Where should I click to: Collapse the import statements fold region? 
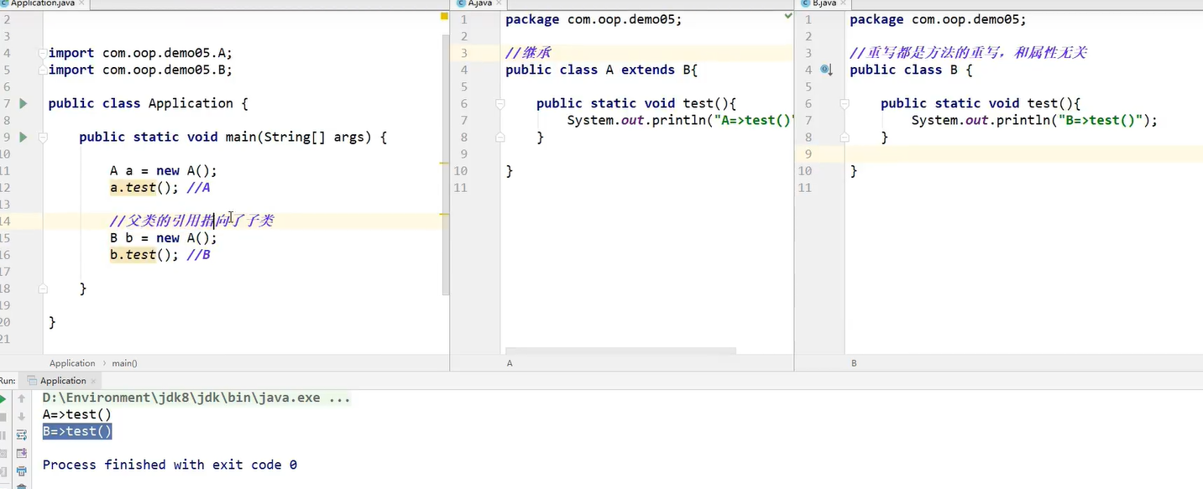click(43, 53)
